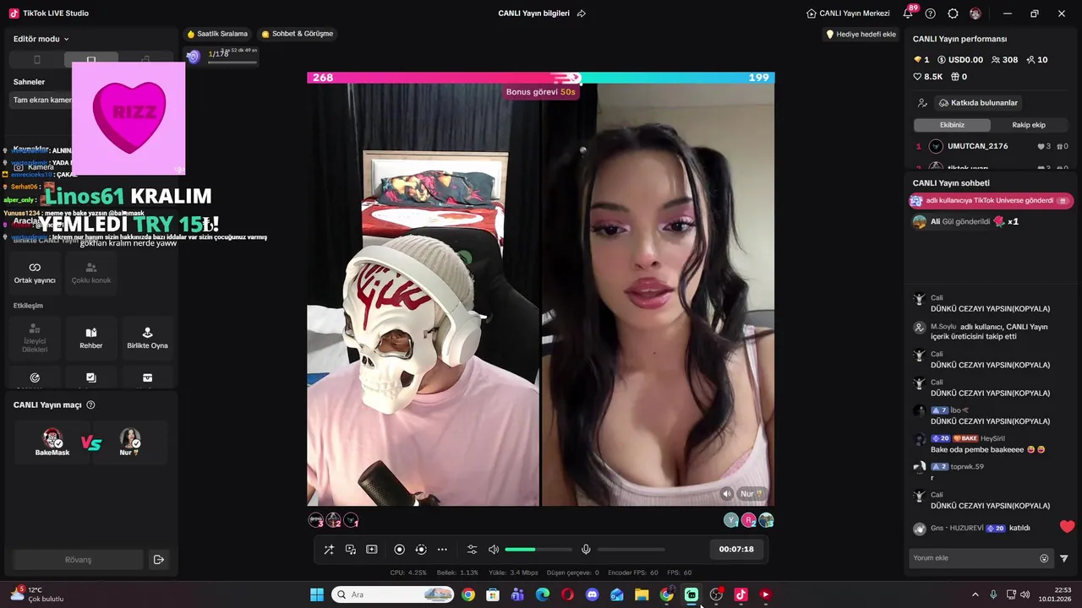Open the weather widget 12°C
1082x608 pixels.
pos(36,594)
